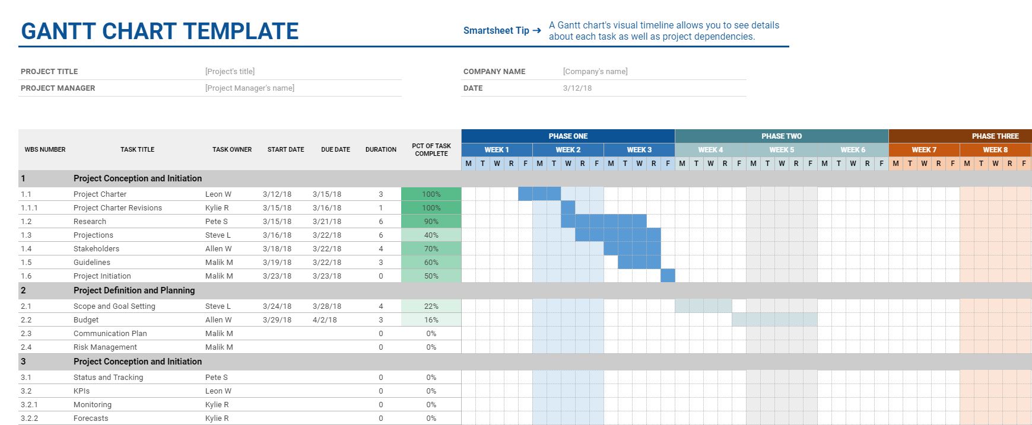This screenshot has height=425, width=1032.
Task: Click the 90% progress cell for Research
Action: (x=431, y=222)
